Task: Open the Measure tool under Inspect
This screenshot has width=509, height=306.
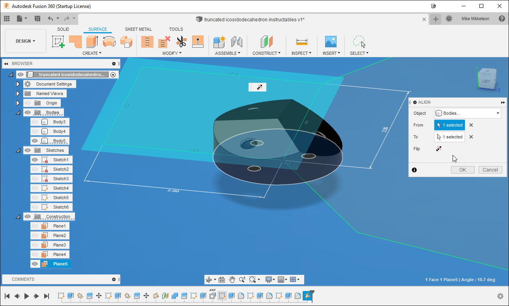Action: click(x=301, y=41)
